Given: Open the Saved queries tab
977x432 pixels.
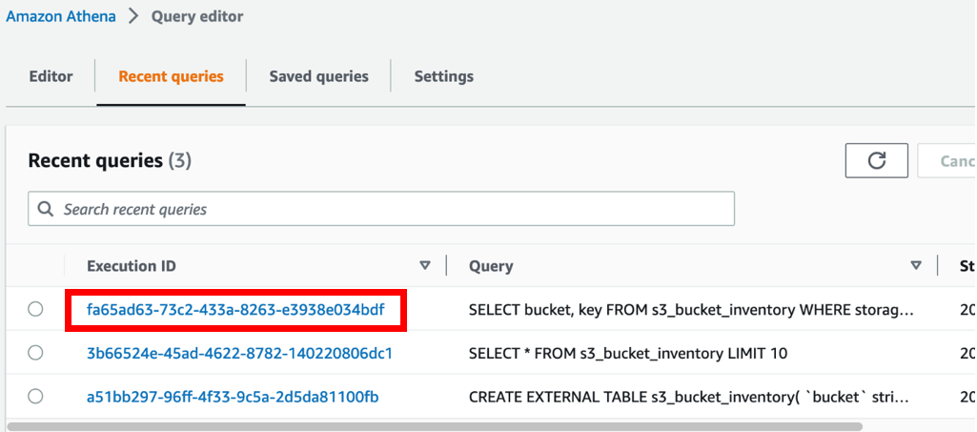Looking at the screenshot, I should point(318,76).
